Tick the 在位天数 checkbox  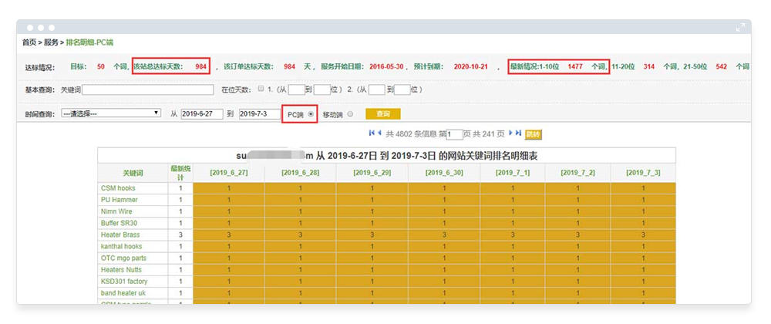(261, 89)
